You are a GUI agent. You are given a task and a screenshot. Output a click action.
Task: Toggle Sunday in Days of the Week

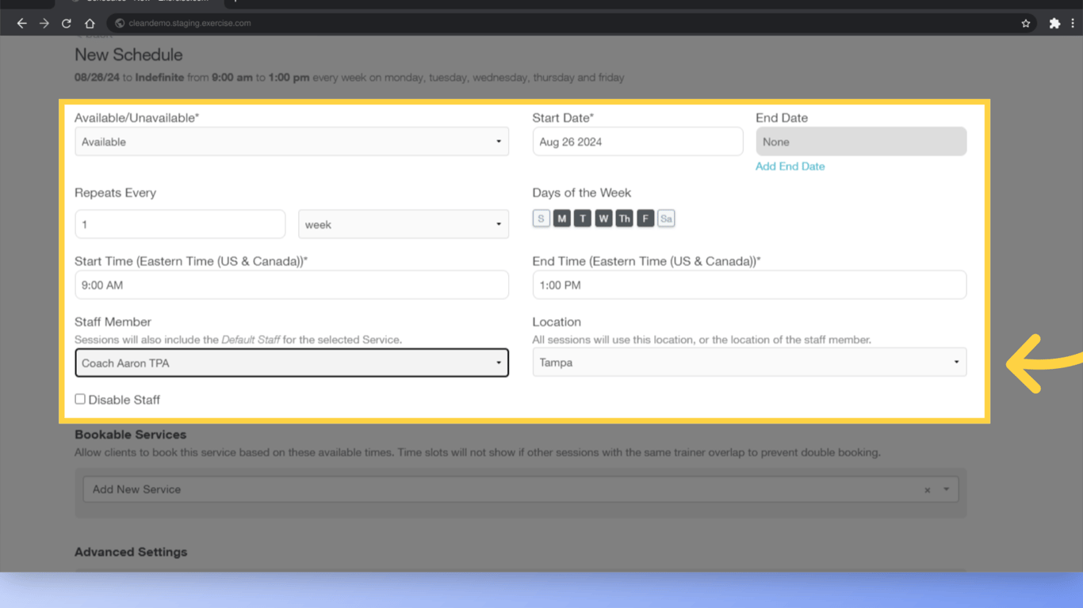point(541,218)
